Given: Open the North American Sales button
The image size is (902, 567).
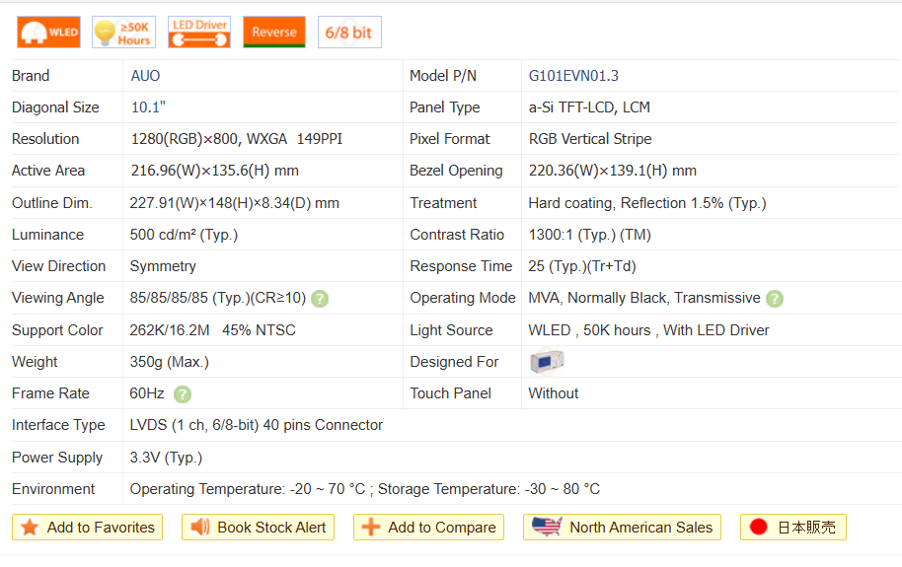Looking at the screenshot, I should tap(622, 528).
